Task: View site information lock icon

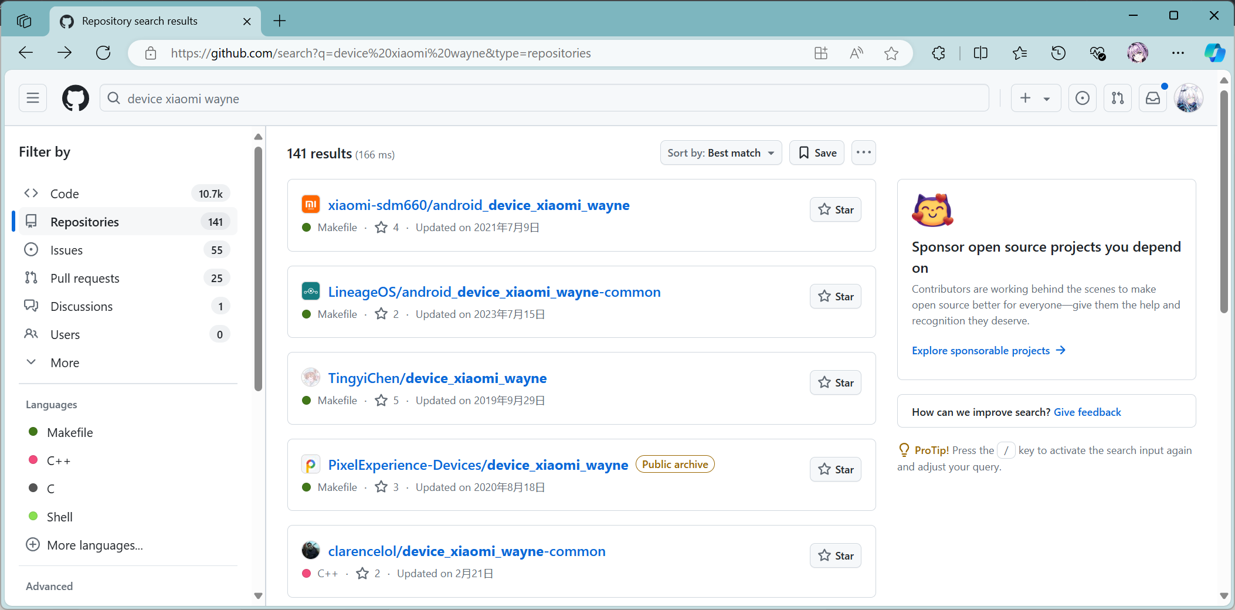Action: [151, 53]
